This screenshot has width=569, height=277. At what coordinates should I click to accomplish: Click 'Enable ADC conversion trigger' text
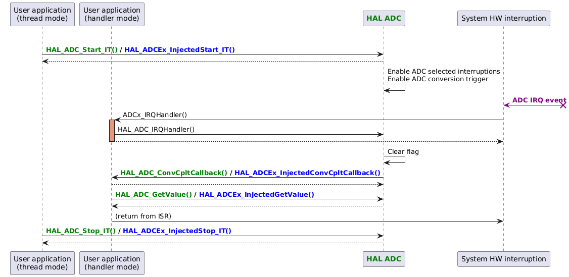438,79
